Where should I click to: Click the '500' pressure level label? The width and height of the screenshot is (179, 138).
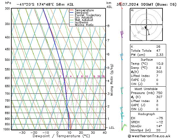point(8,60)
